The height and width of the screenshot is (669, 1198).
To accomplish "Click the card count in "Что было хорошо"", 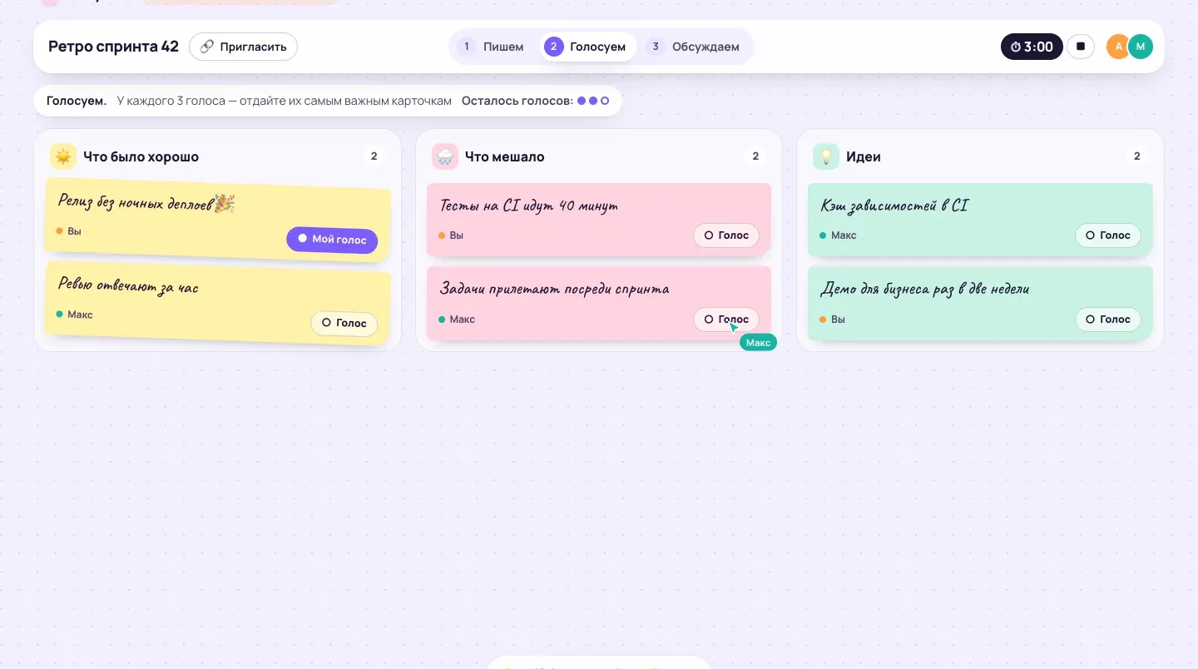I will click(374, 156).
